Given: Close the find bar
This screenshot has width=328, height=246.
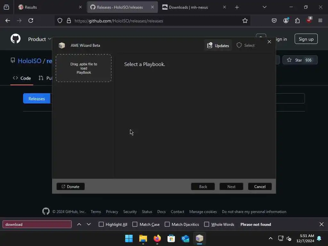Looking at the screenshot, I should (322, 224).
